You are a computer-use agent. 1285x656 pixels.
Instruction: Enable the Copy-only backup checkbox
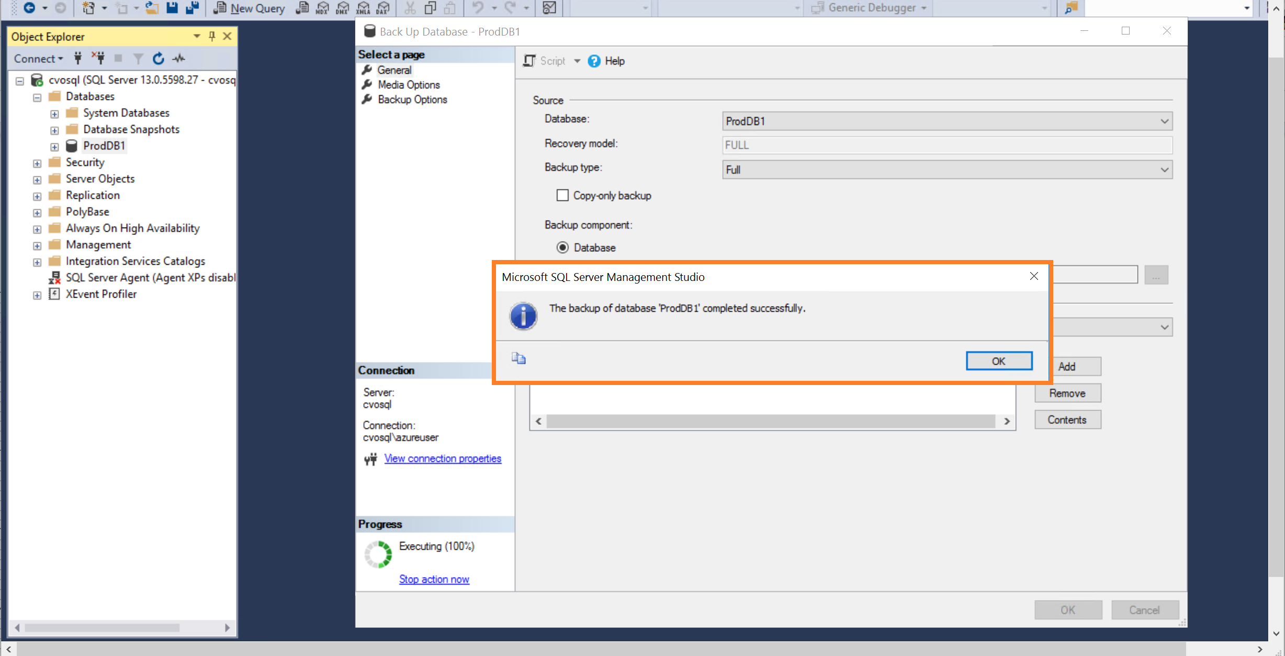coord(562,196)
